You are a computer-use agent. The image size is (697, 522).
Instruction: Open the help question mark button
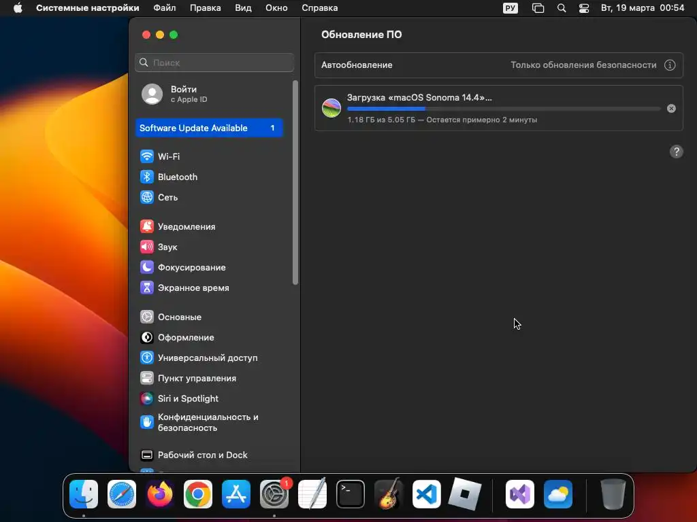[x=676, y=152]
